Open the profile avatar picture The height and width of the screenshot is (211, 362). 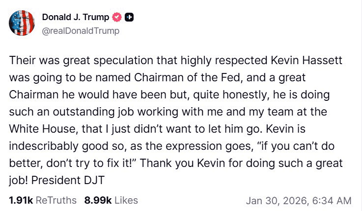tap(22, 23)
